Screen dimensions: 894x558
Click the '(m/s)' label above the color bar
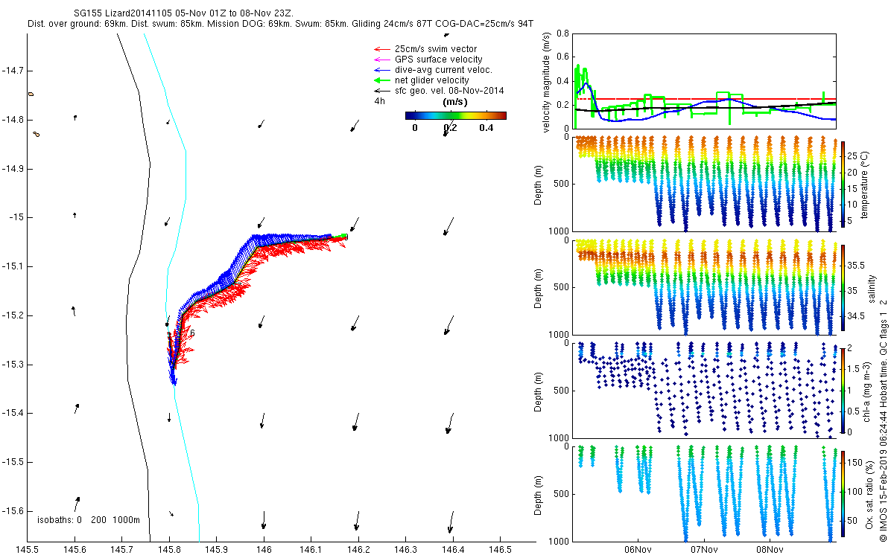(455, 102)
